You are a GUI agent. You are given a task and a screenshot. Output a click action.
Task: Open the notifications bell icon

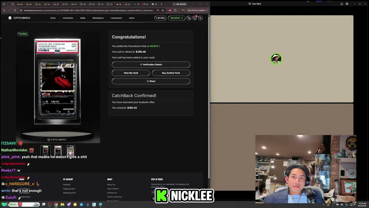tap(195, 18)
